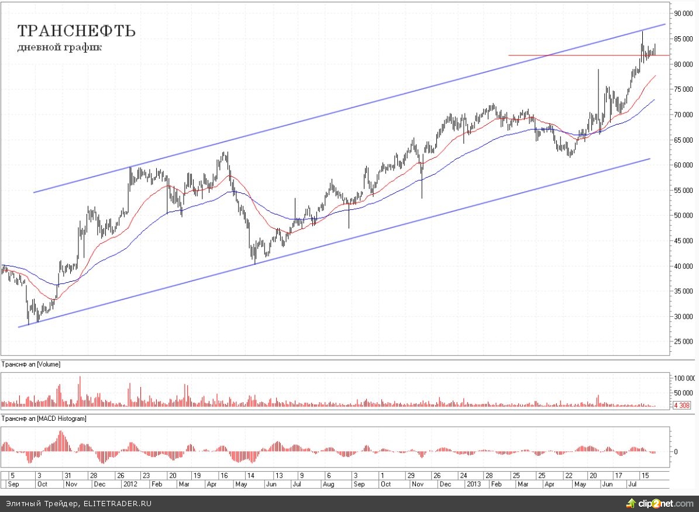The width and height of the screenshot is (699, 512).
Task: Click the MACD zero level label
Action: pyautogui.click(x=676, y=452)
